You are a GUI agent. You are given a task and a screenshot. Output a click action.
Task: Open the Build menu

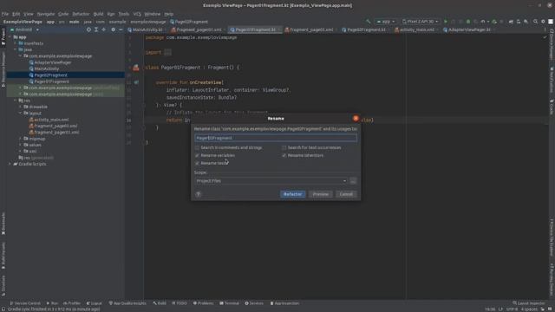(98, 14)
